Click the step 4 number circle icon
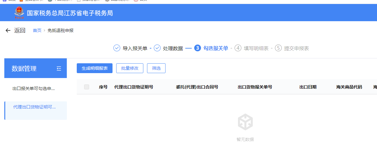377x145 pixels. click(238, 48)
